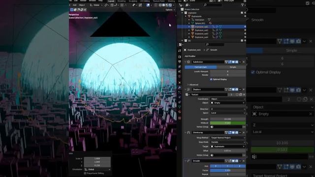Open the Shrinkwrap Wrap Method dropdown
Screen dimensions: 315x177
(x=228, y=138)
